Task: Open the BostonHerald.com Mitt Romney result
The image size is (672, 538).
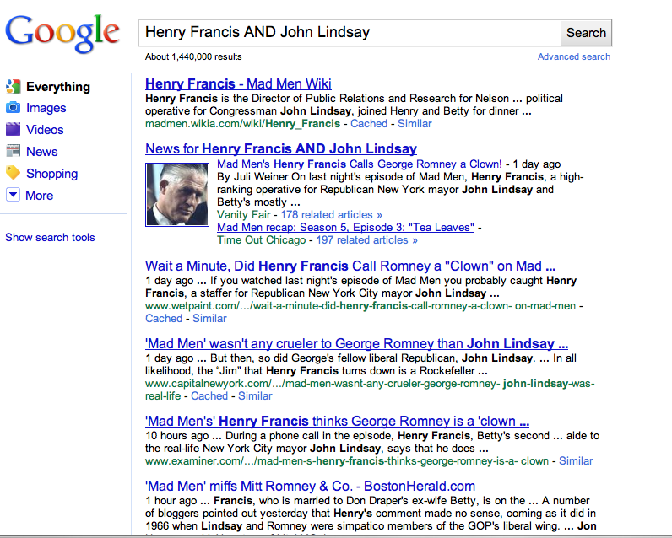Action: click(310, 486)
